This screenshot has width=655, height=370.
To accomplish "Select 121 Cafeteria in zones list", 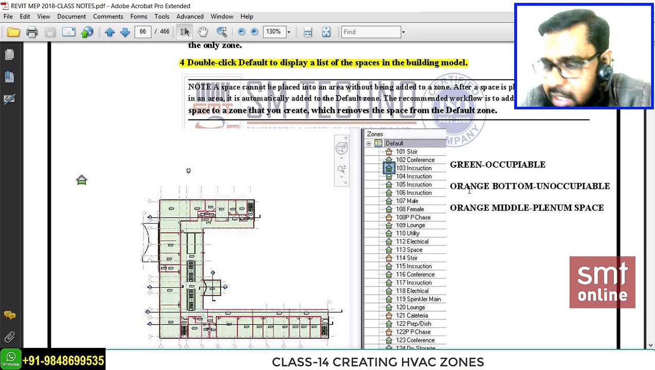I will (412, 316).
